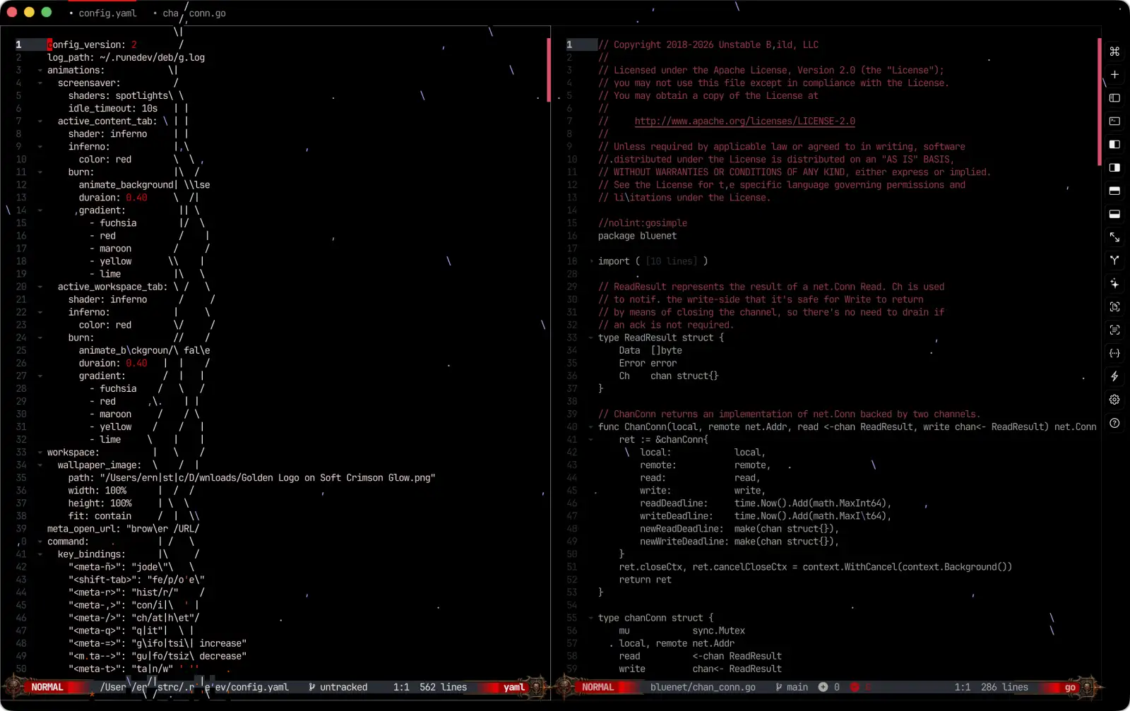Collapse the active_content_tab fold arrow

[x=40, y=121]
